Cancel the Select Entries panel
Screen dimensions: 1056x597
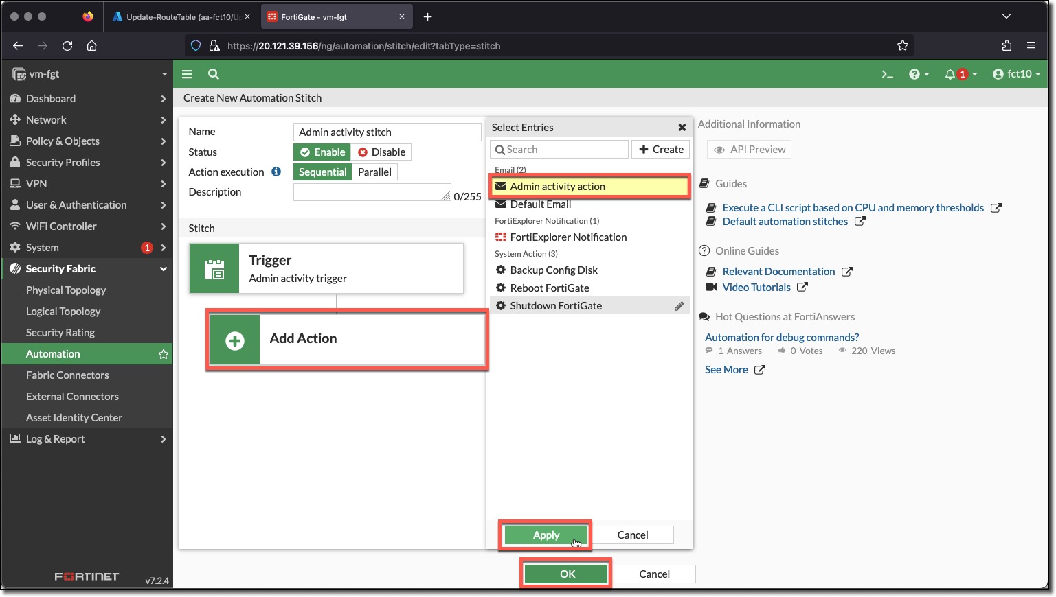[633, 535]
